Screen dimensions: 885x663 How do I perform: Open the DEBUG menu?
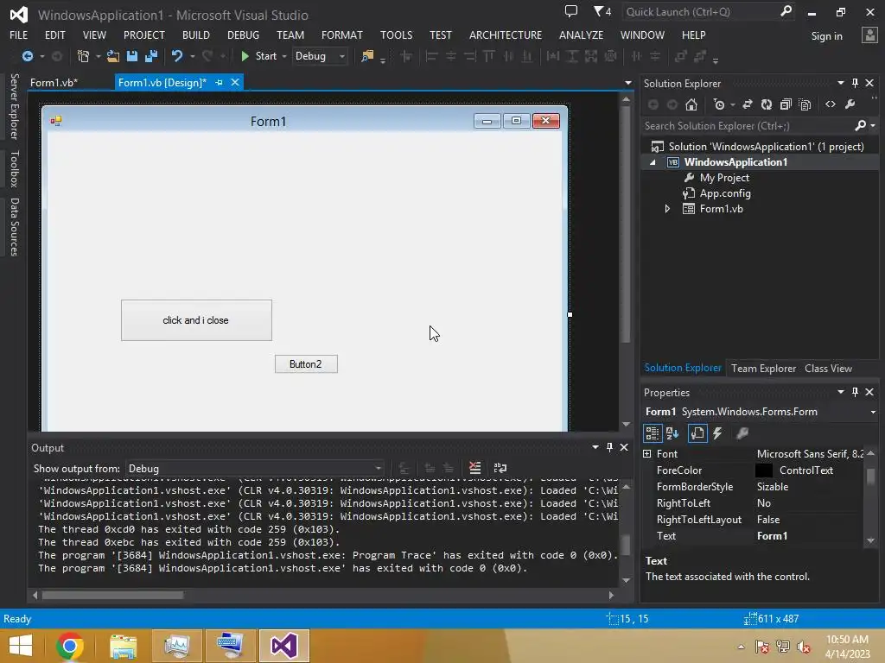(243, 35)
